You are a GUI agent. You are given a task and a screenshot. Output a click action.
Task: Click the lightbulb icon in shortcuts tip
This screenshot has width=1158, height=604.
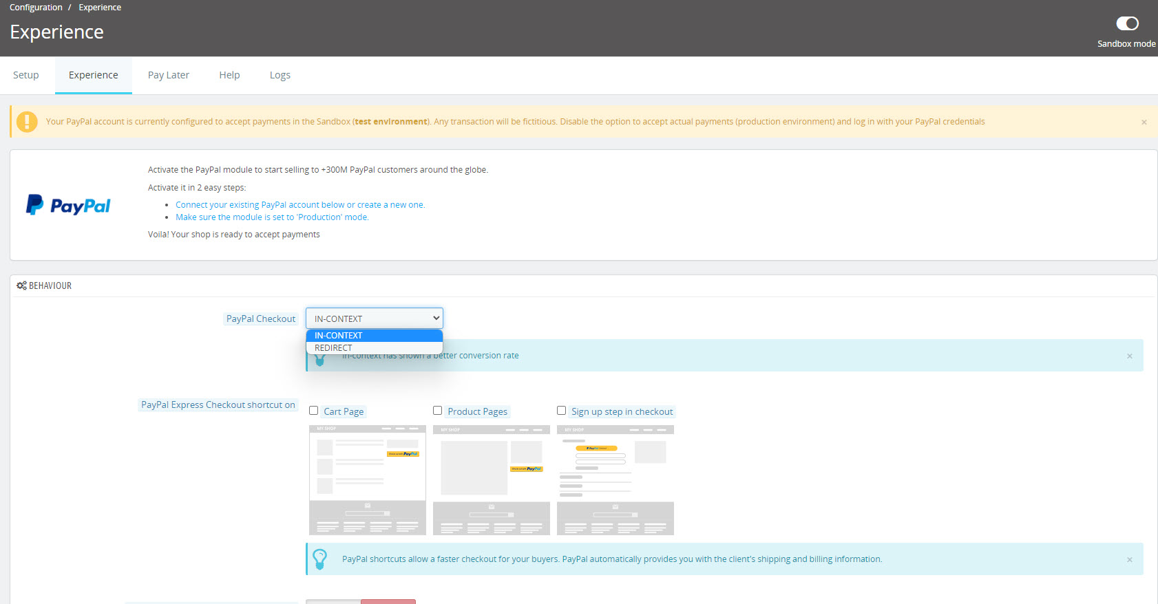click(320, 559)
